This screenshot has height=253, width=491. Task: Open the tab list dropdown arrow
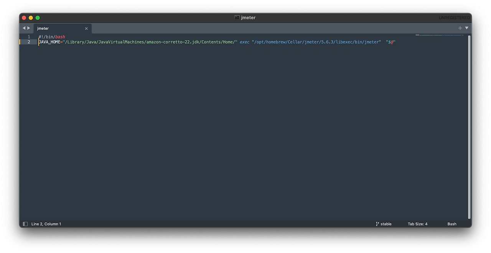point(466,28)
